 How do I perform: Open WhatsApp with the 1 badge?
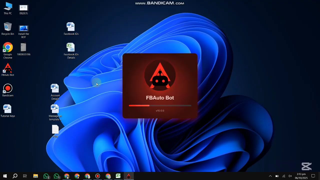(57, 176)
